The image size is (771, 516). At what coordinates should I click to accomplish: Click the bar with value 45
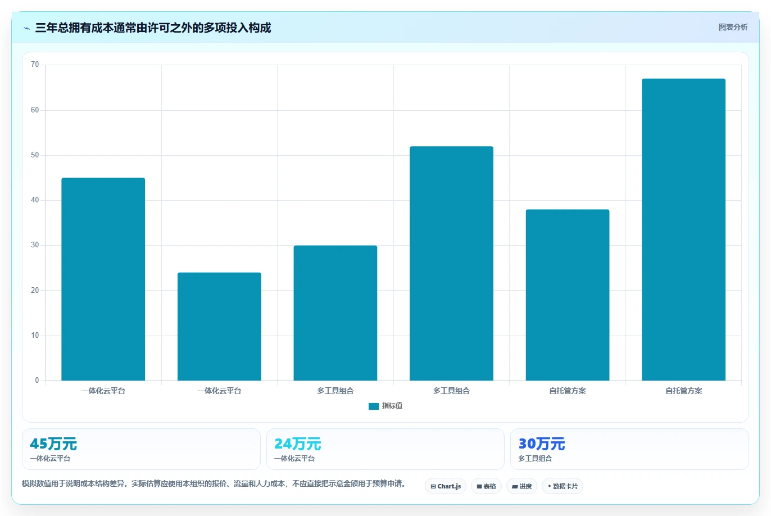coord(103,279)
